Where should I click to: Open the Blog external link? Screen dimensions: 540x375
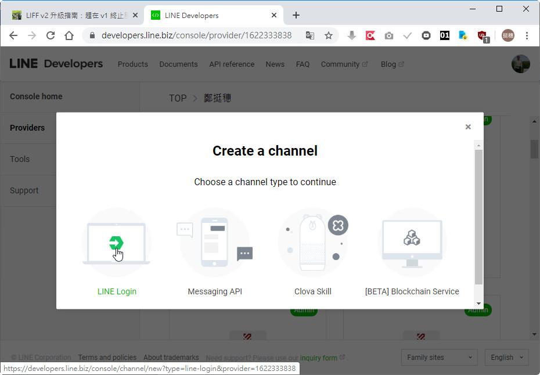click(x=393, y=64)
